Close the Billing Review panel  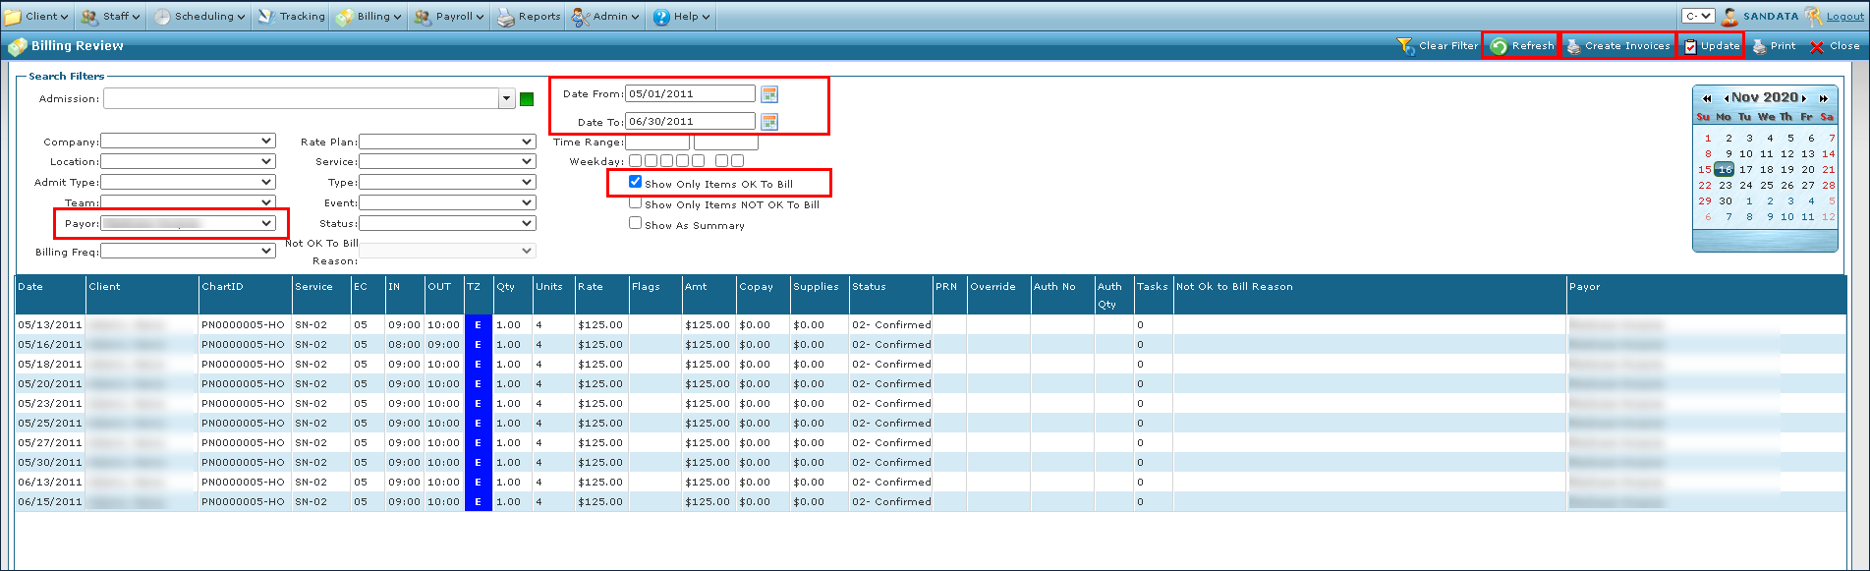tap(1835, 46)
